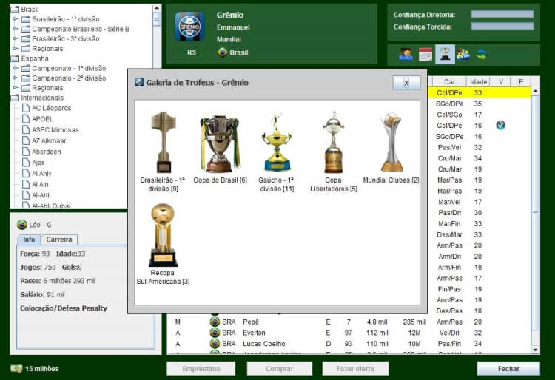Sort by the V column header
The image size is (555, 380).
click(501, 81)
